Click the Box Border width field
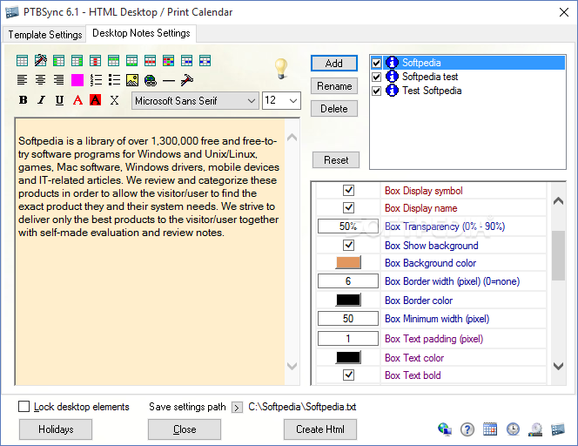Viewport: 578px width, 446px height. (348, 281)
